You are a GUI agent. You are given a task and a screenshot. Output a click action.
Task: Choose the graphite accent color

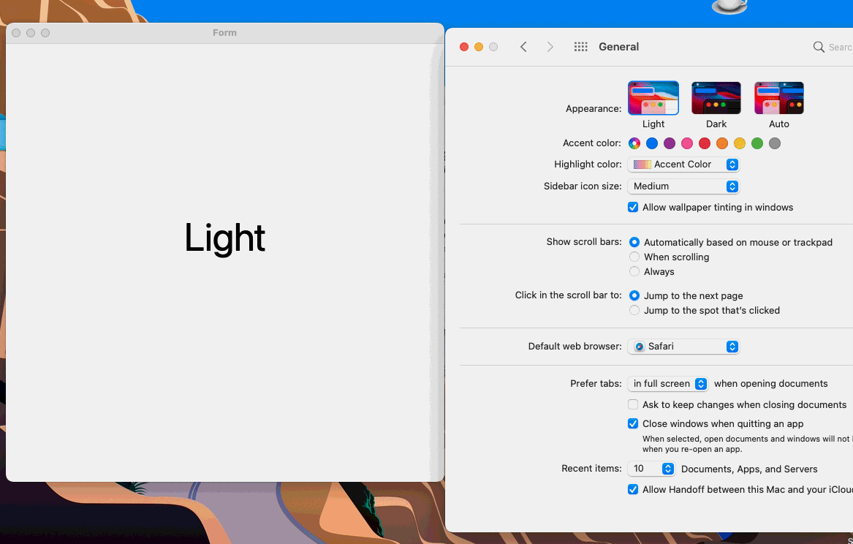(775, 143)
